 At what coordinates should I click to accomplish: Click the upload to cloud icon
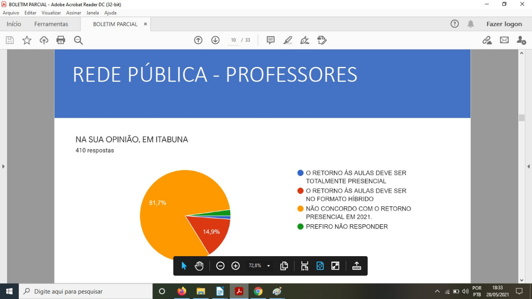44,40
